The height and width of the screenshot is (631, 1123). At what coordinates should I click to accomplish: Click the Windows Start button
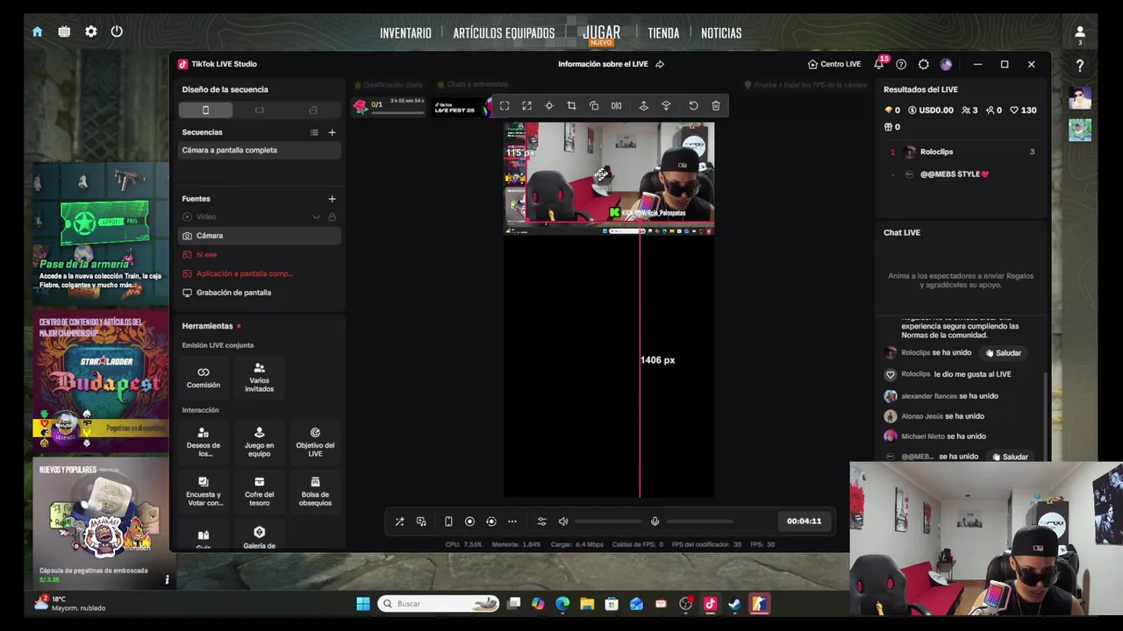(x=363, y=604)
